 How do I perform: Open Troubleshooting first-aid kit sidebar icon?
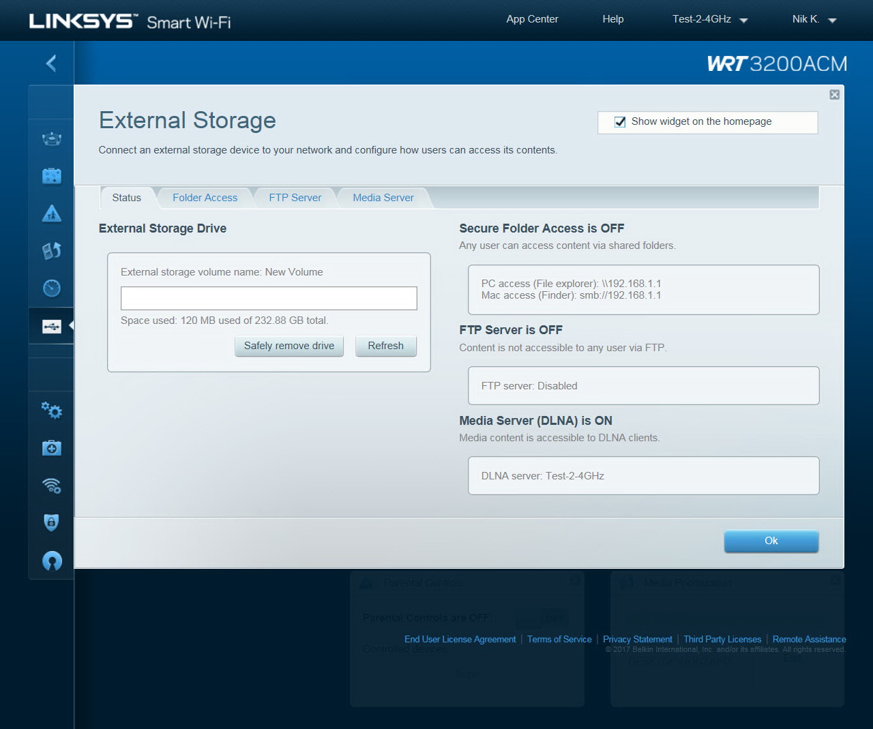(x=52, y=447)
